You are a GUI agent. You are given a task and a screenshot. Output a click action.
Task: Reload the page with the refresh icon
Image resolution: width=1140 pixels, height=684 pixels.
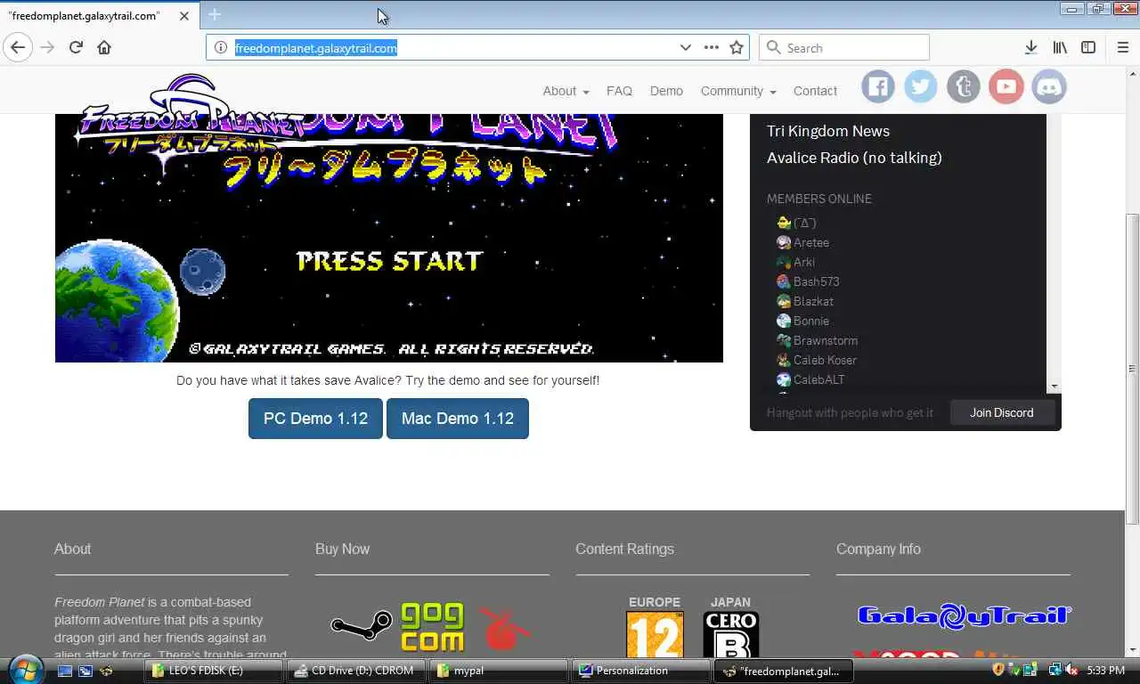[x=76, y=47]
